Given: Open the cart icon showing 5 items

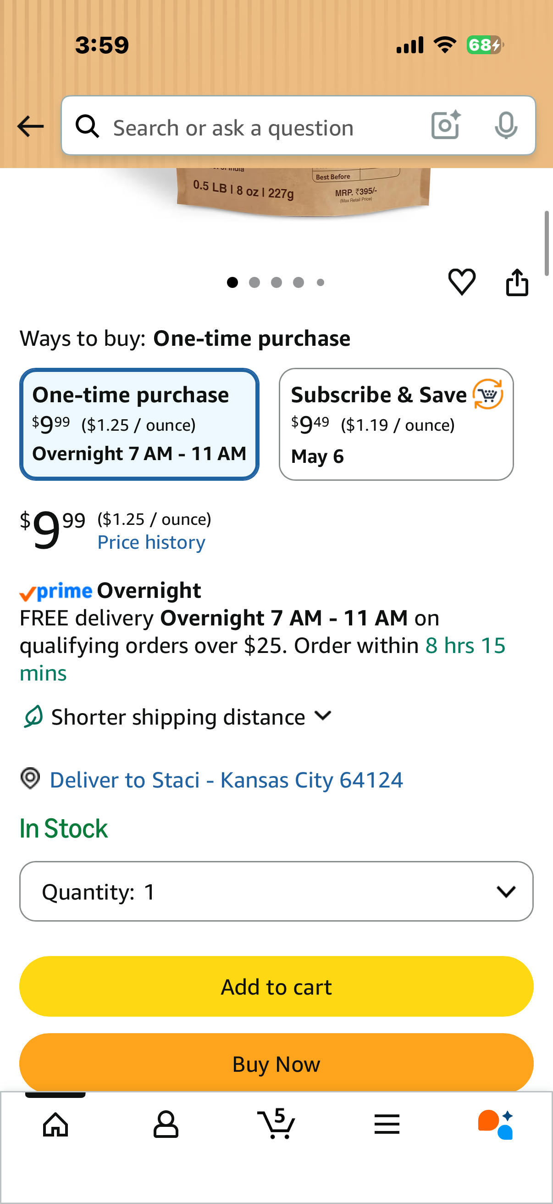Looking at the screenshot, I should coord(276,1124).
